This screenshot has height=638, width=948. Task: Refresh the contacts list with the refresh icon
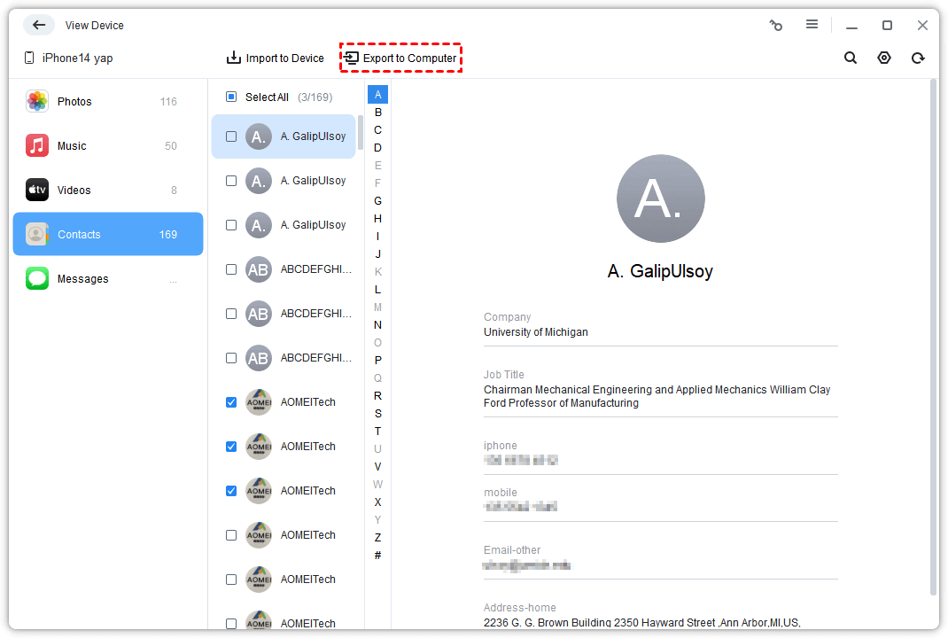[x=918, y=58]
